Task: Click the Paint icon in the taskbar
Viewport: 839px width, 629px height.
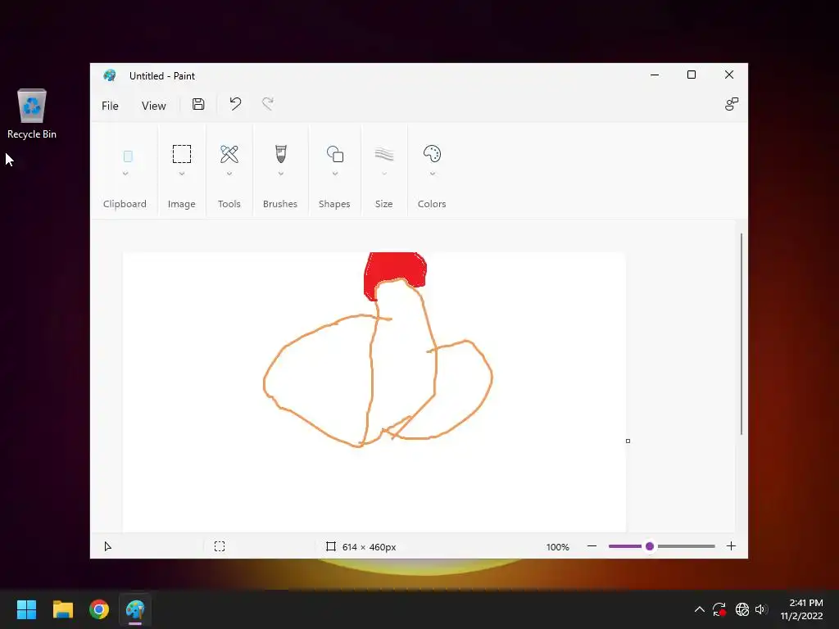Action: [135, 609]
